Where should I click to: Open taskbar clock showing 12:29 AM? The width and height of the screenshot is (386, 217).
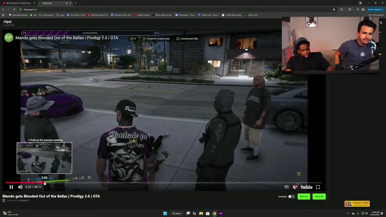coord(375,213)
